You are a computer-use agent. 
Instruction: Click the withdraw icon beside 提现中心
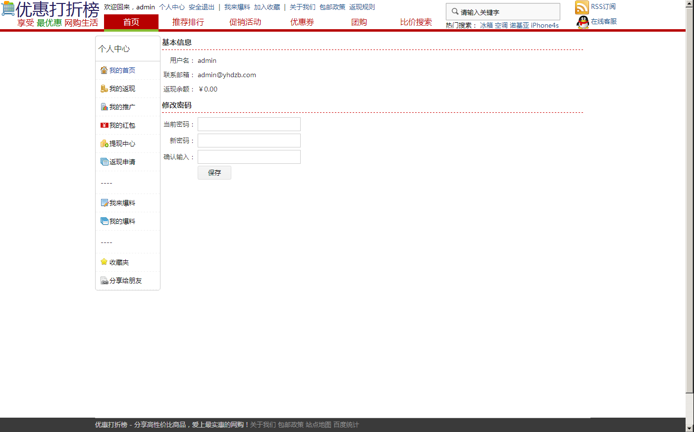click(x=104, y=144)
